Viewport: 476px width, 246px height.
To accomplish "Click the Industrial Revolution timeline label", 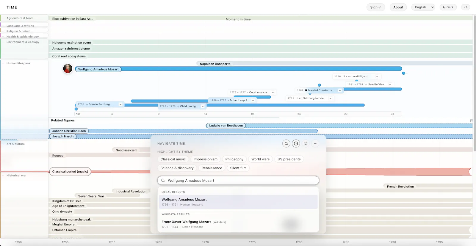I will click(131, 191).
